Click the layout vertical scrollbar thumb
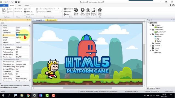The image size is (175, 98). point(144,54)
